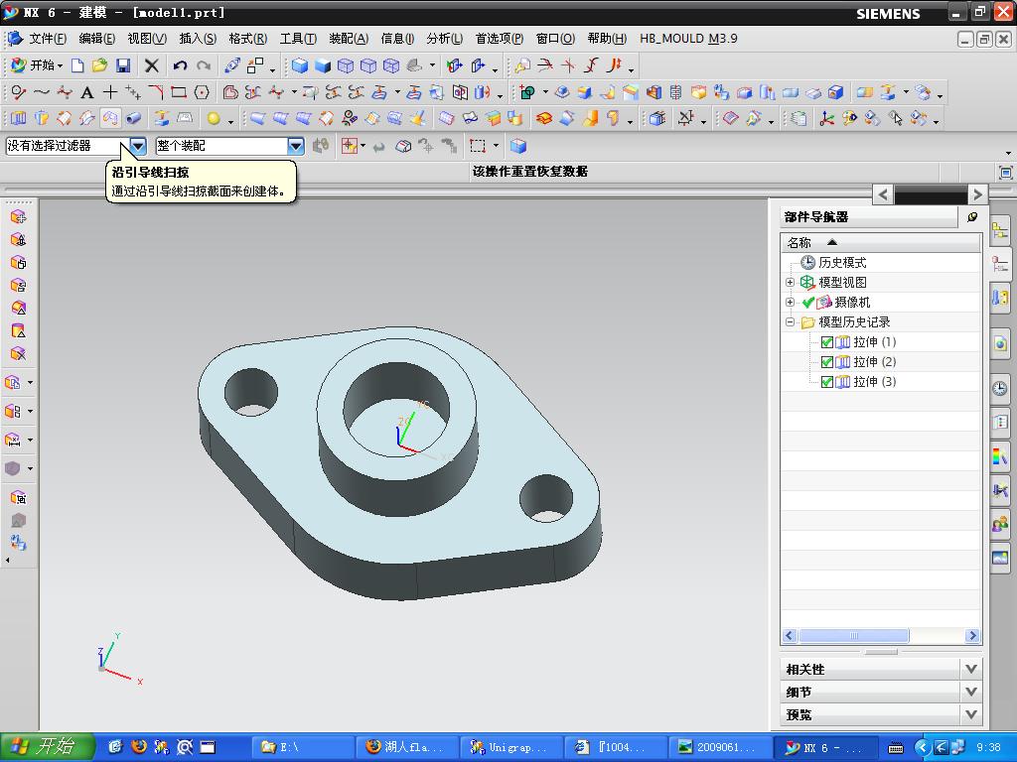The image size is (1017, 762).
Task: Switch to the 2009061... taskbar item
Action: pos(719,747)
